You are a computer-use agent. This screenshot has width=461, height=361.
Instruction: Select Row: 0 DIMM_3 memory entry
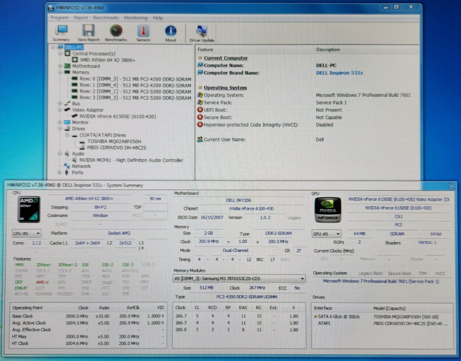pyautogui.click(x=135, y=79)
